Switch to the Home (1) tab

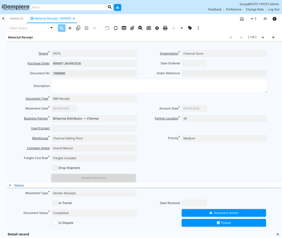pos(17,18)
